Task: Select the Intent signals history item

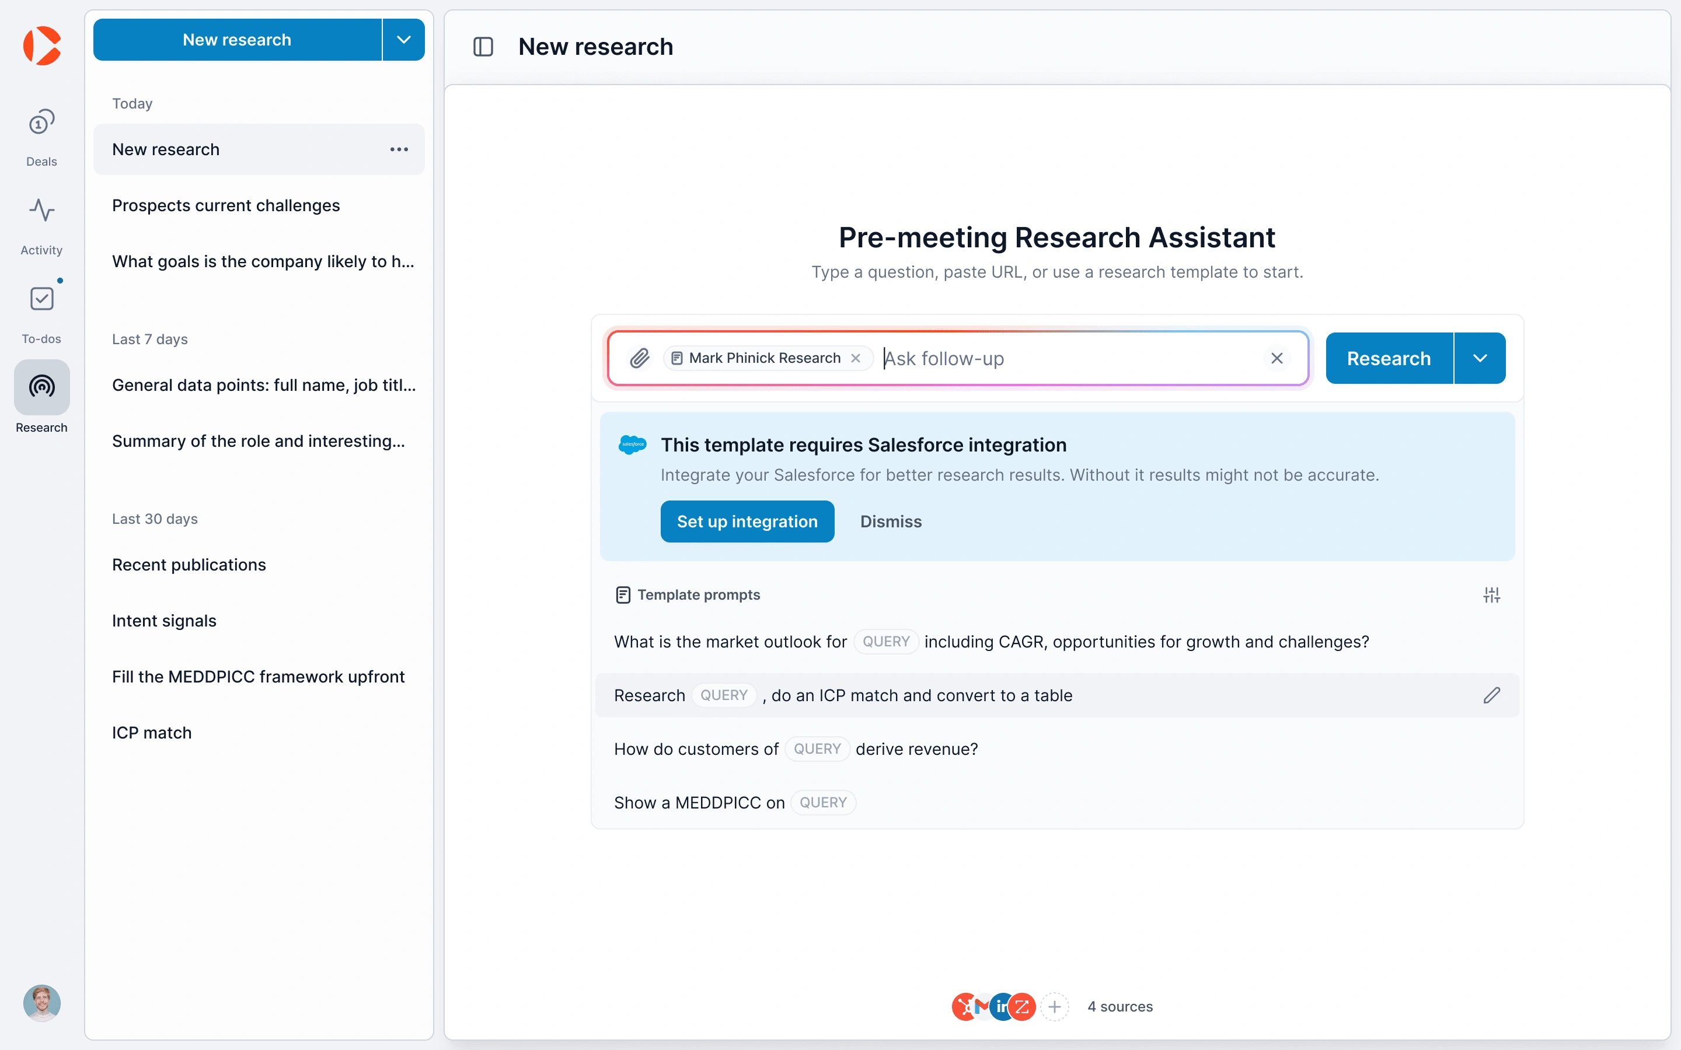Action: (x=164, y=621)
